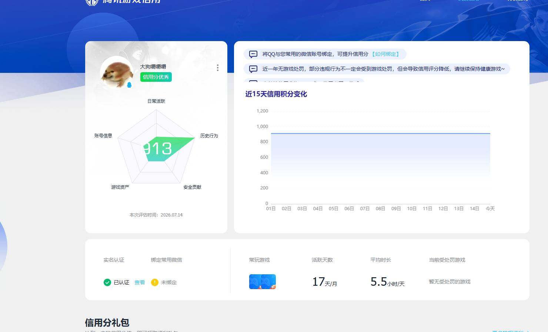Click the dog profile avatar picture
548x332 pixels.
(x=117, y=73)
